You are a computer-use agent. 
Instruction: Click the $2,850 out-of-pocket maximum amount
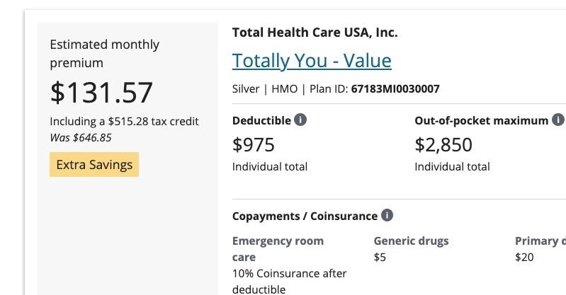click(443, 145)
